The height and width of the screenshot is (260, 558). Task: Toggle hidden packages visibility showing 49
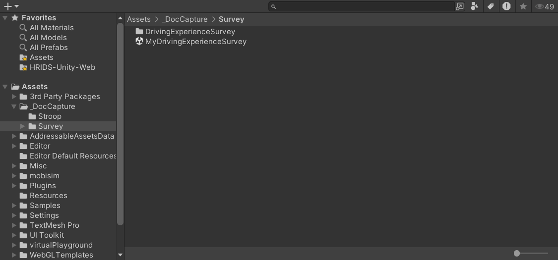coord(545,6)
